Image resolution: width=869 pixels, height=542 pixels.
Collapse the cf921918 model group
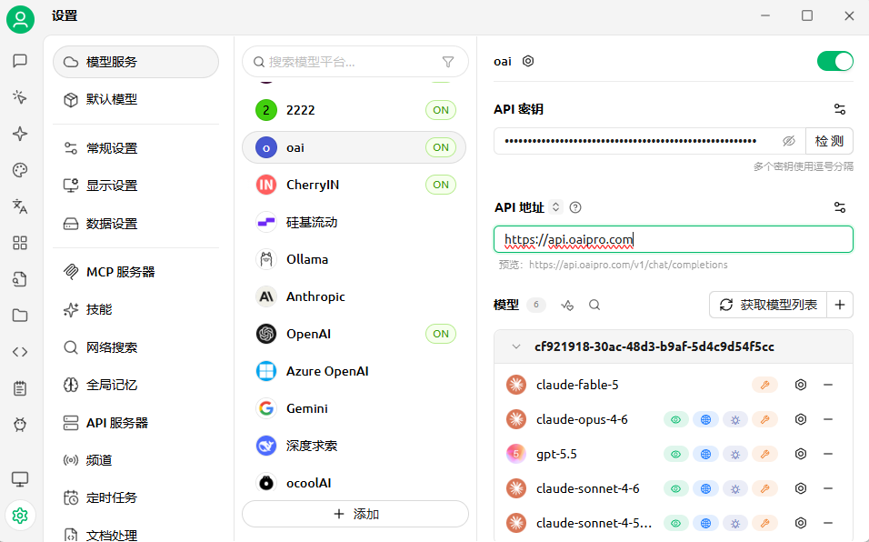516,346
